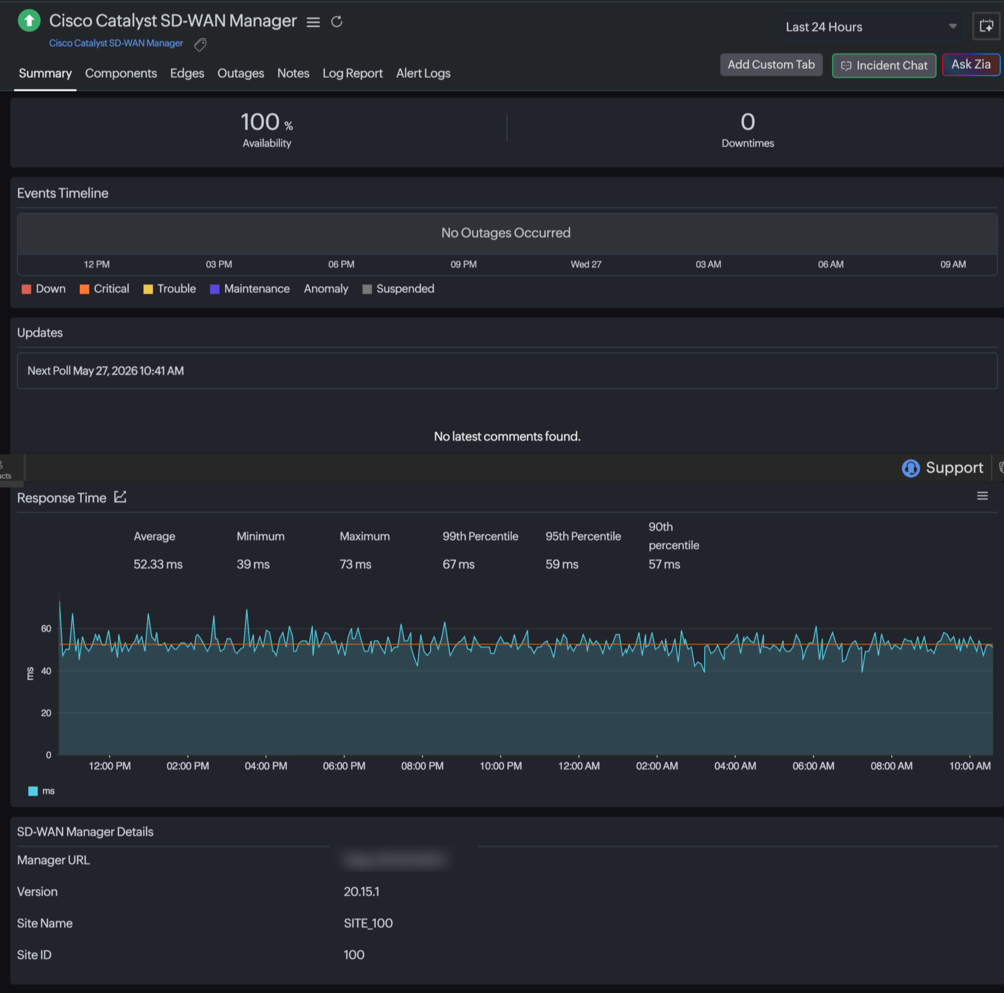Toggle the Down legend swatch
Image resolution: width=1004 pixels, height=993 pixels.
pos(26,289)
